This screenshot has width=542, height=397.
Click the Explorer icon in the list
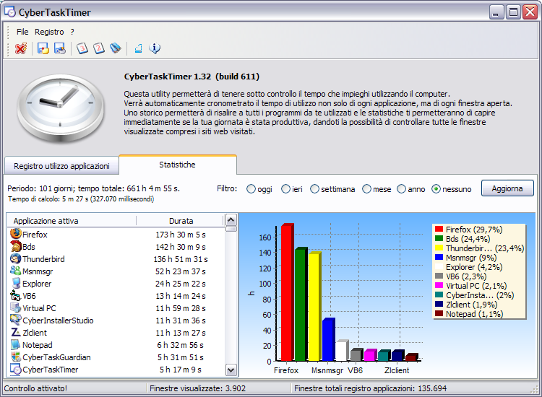point(16,283)
